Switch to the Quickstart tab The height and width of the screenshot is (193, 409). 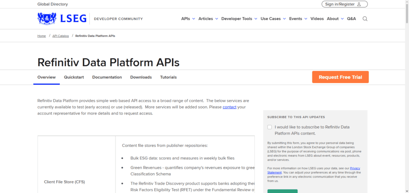pyautogui.click(x=74, y=77)
